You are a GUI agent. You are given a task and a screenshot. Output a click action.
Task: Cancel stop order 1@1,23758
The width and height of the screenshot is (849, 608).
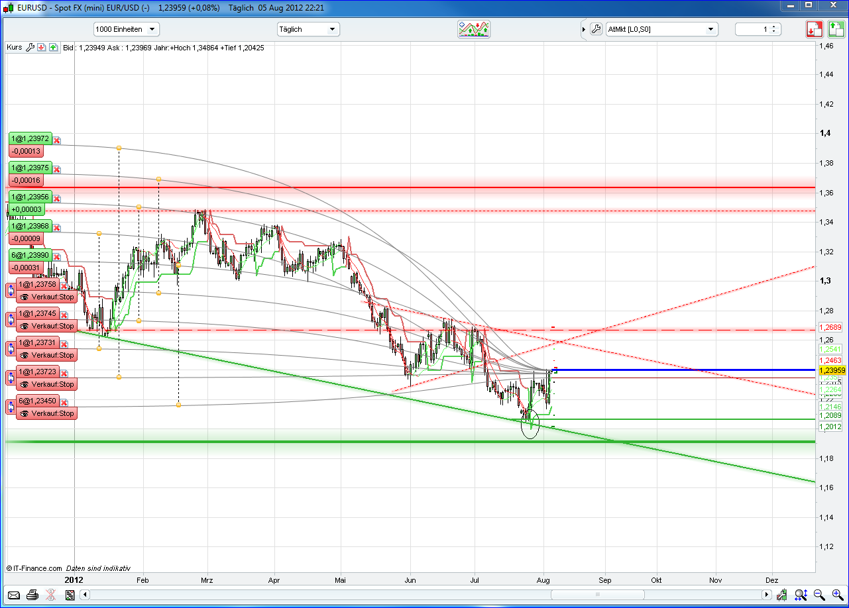point(65,285)
